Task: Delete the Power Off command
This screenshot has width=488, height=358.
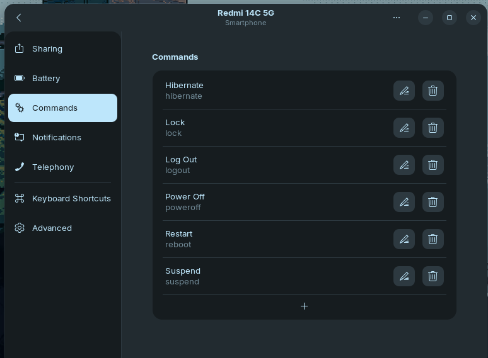Action: pyautogui.click(x=433, y=202)
